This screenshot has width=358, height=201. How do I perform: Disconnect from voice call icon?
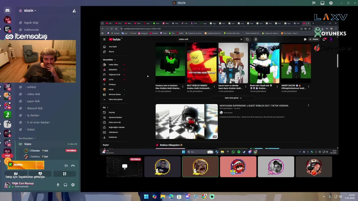click(73, 166)
